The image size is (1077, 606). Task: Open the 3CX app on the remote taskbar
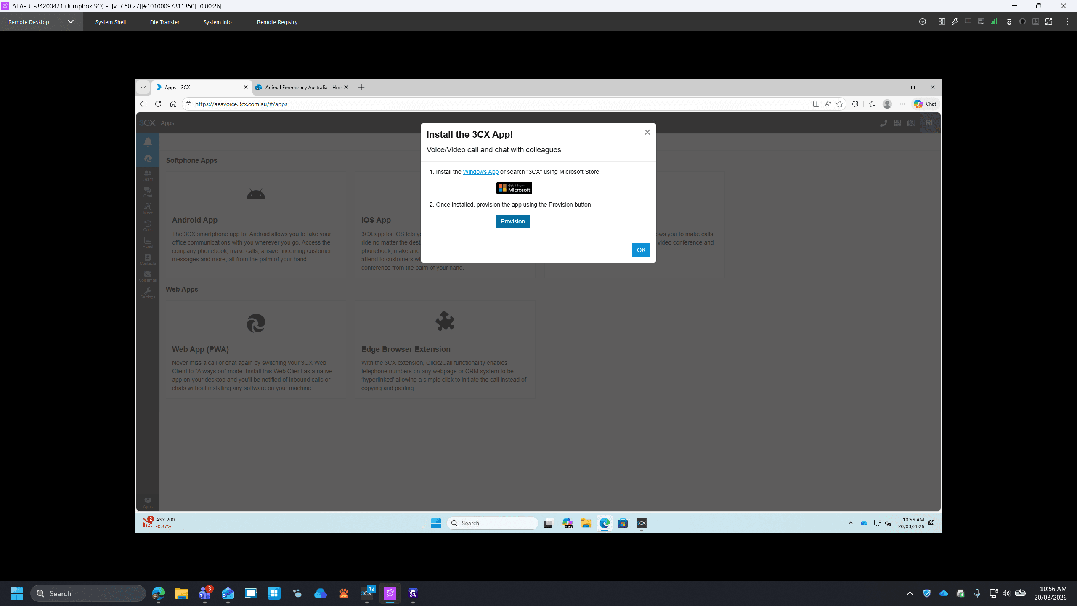pyautogui.click(x=641, y=523)
